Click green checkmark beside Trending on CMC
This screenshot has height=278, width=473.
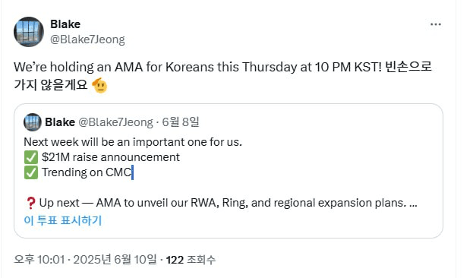click(31, 172)
